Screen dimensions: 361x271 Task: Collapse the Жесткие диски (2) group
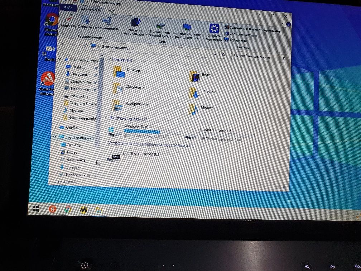coord(106,118)
